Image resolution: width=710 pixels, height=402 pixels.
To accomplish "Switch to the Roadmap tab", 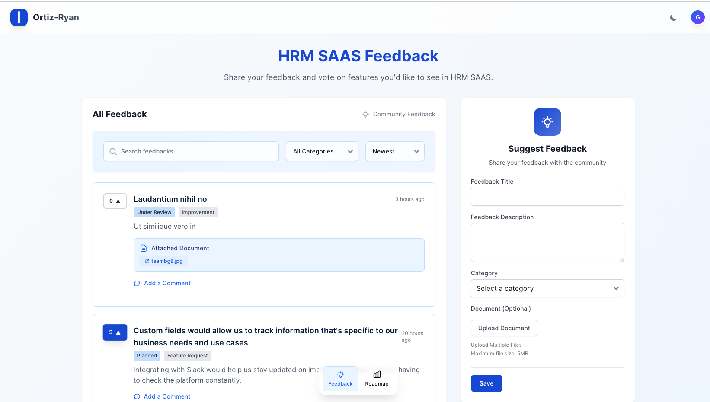I will [377, 379].
